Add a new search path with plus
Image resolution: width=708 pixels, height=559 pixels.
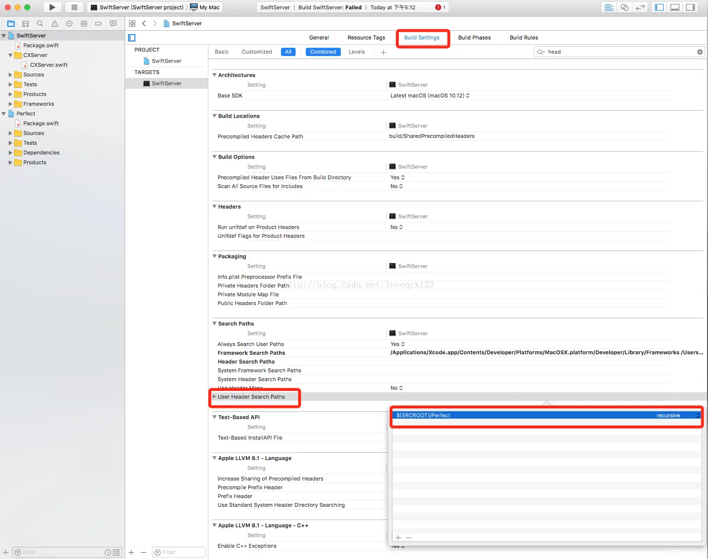tap(398, 538)
